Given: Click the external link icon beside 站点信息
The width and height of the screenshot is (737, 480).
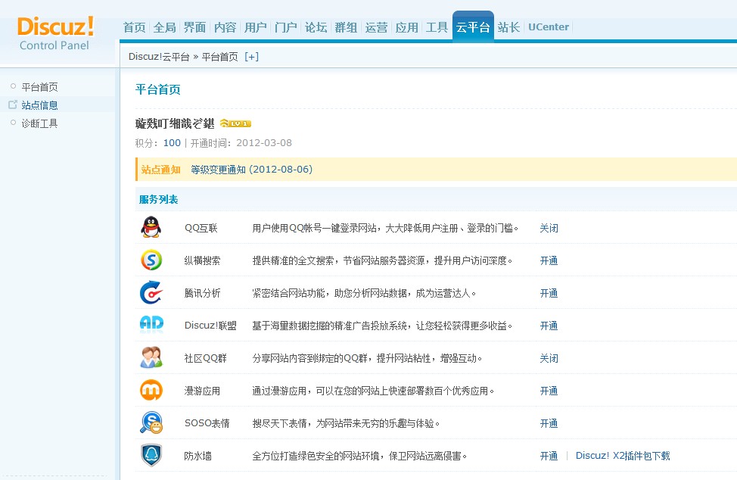Looking at the screenshot, I should [13, 104].
